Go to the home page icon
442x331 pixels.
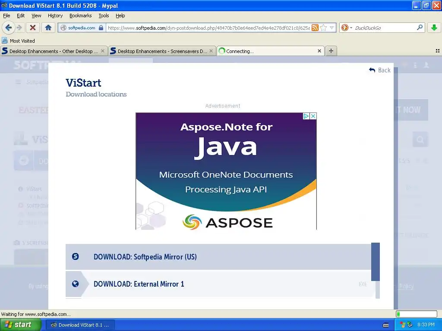pos(48,28)
